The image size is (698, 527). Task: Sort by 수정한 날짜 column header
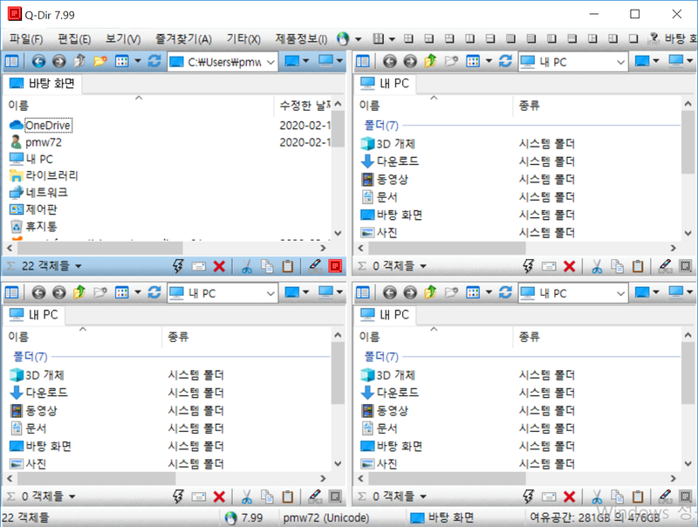(305, 106)
